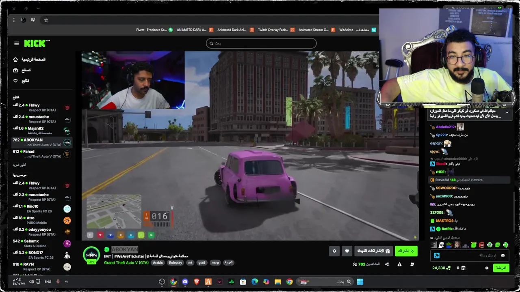Viewport: 520px width, 292px height.
Task: Open the Animated Stream O... bookmark
Action: [x=316, y=30]
